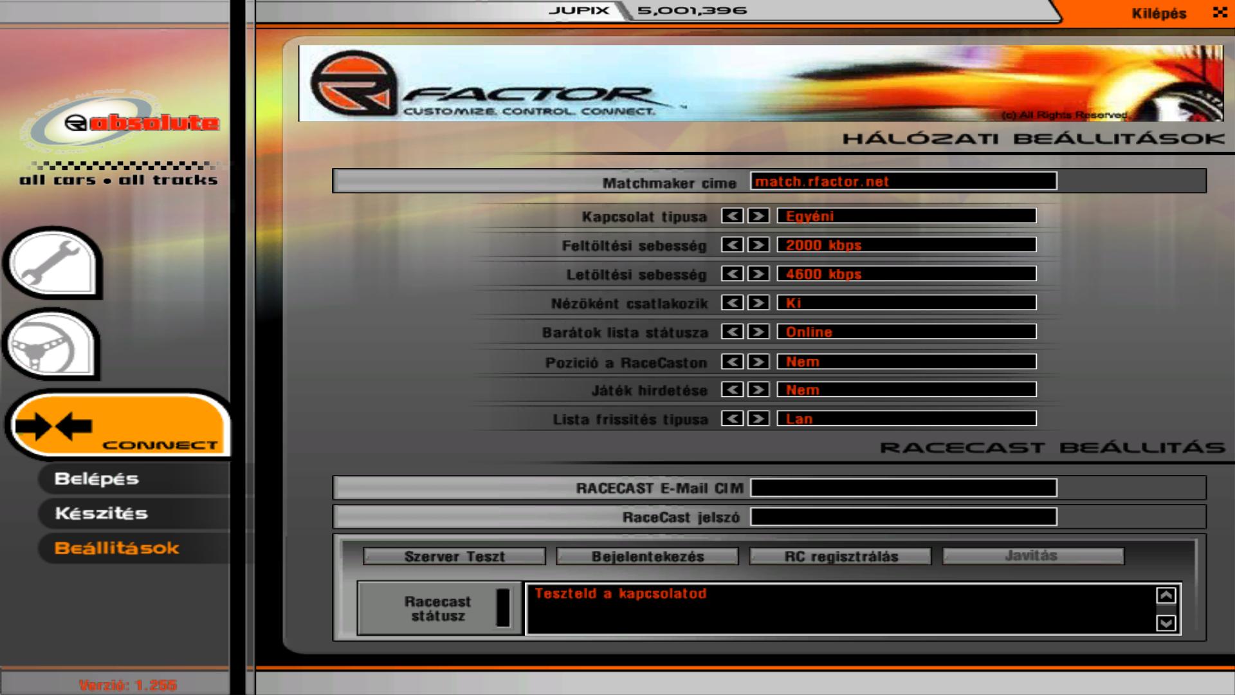1235x695 pixels.
Task: Toggle Nézőként csatlakozik using right arrow
Action: pyautogui.click(x=759, y=302)
